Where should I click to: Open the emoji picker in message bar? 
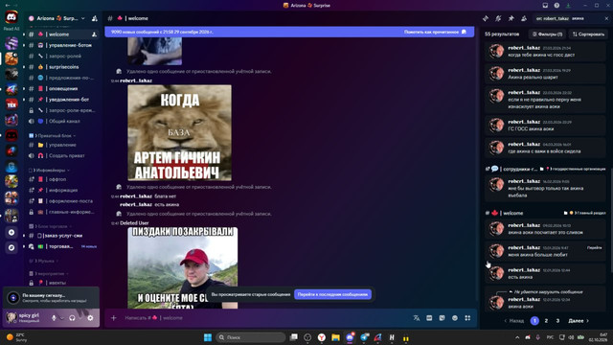tap(455, 318)
